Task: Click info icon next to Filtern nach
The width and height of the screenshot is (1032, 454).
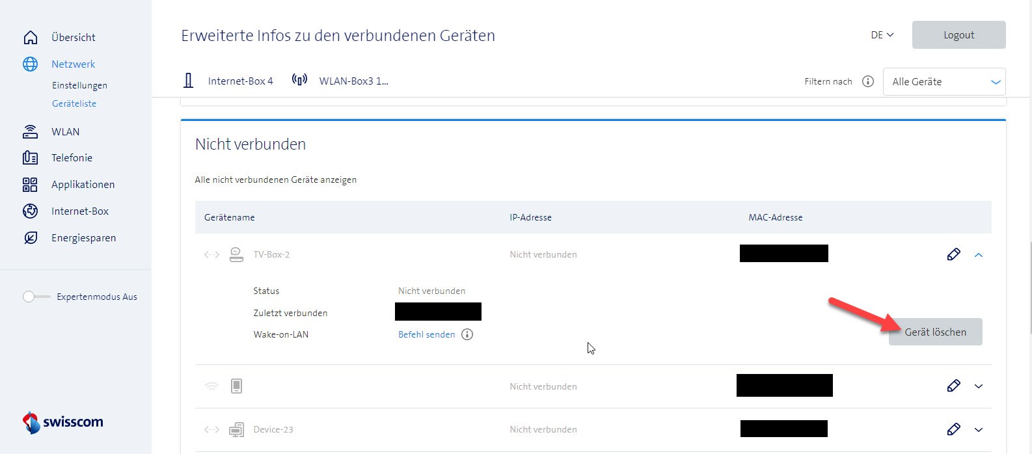Action: point(867,81)
